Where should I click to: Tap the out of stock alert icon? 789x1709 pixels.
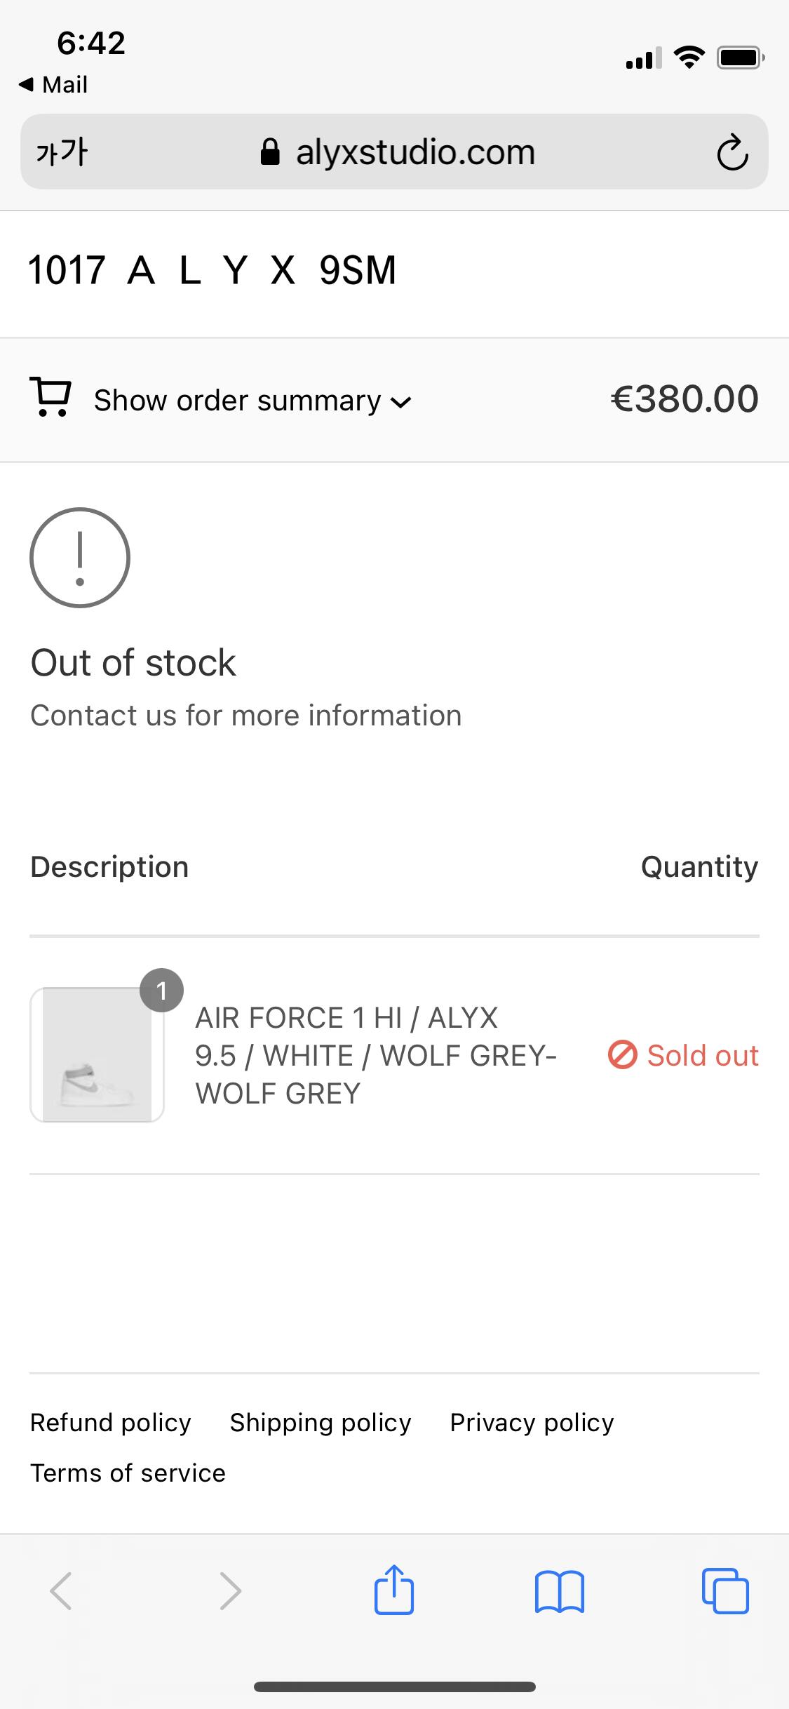(x=80, y=558)
